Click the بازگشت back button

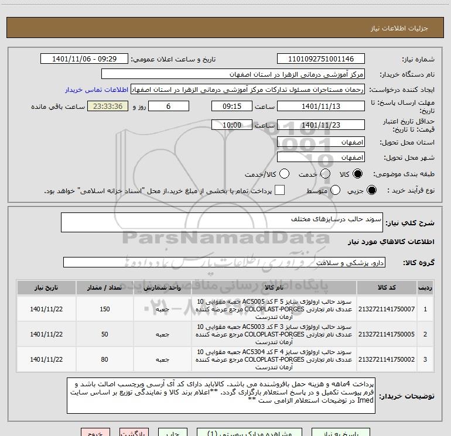134,432
